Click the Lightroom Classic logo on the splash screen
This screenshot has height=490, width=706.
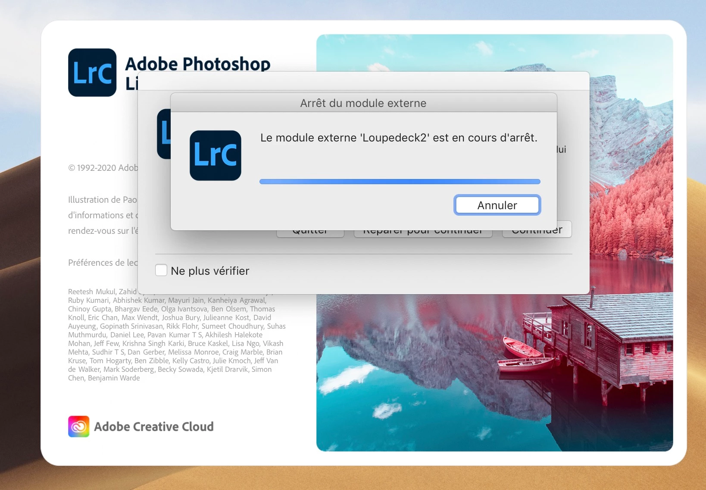click(x=92, y=72)
